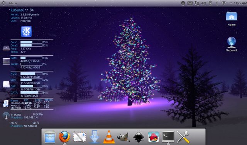Click the HDD usage bar at 69%
This screenshot has height=145, width=247.
(x=31, y=74)
